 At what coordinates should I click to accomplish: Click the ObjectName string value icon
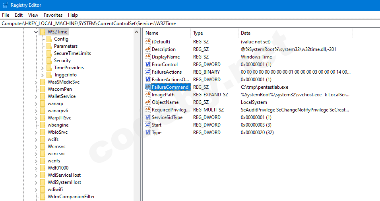147,102
